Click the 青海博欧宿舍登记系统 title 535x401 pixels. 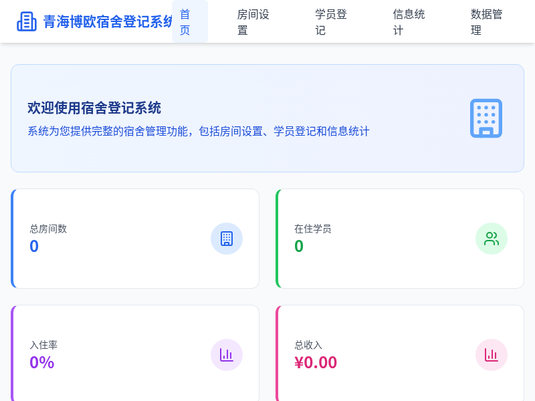(108, 21)
